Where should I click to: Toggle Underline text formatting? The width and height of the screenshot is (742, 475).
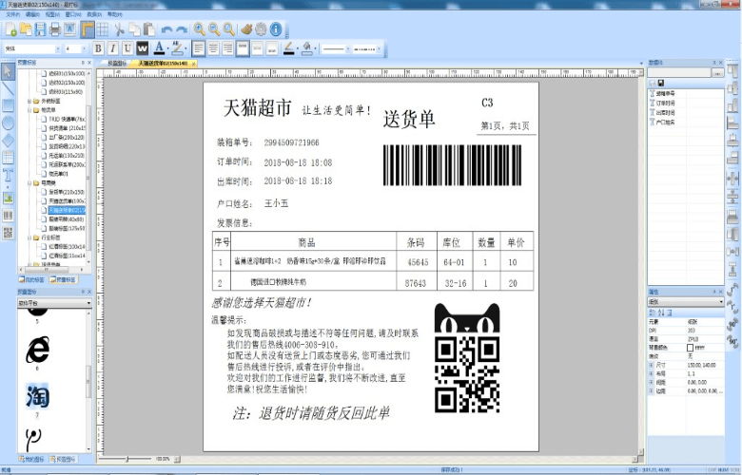127,47
